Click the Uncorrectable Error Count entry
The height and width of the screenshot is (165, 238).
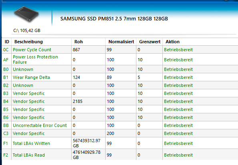pos(40,125)
